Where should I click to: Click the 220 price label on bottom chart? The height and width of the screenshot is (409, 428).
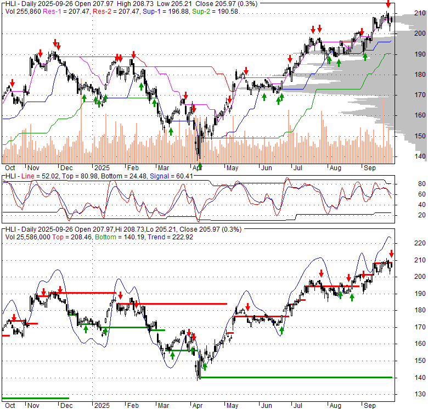tap(420, 243)
